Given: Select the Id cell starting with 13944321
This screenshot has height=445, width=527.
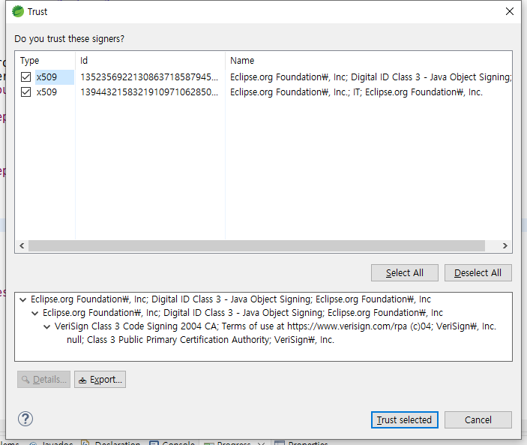Looking at the screenshot, I should 149,92.
